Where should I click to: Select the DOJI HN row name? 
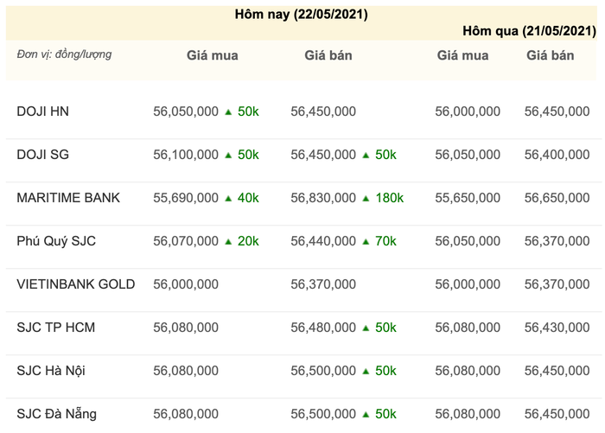[43, 111]
